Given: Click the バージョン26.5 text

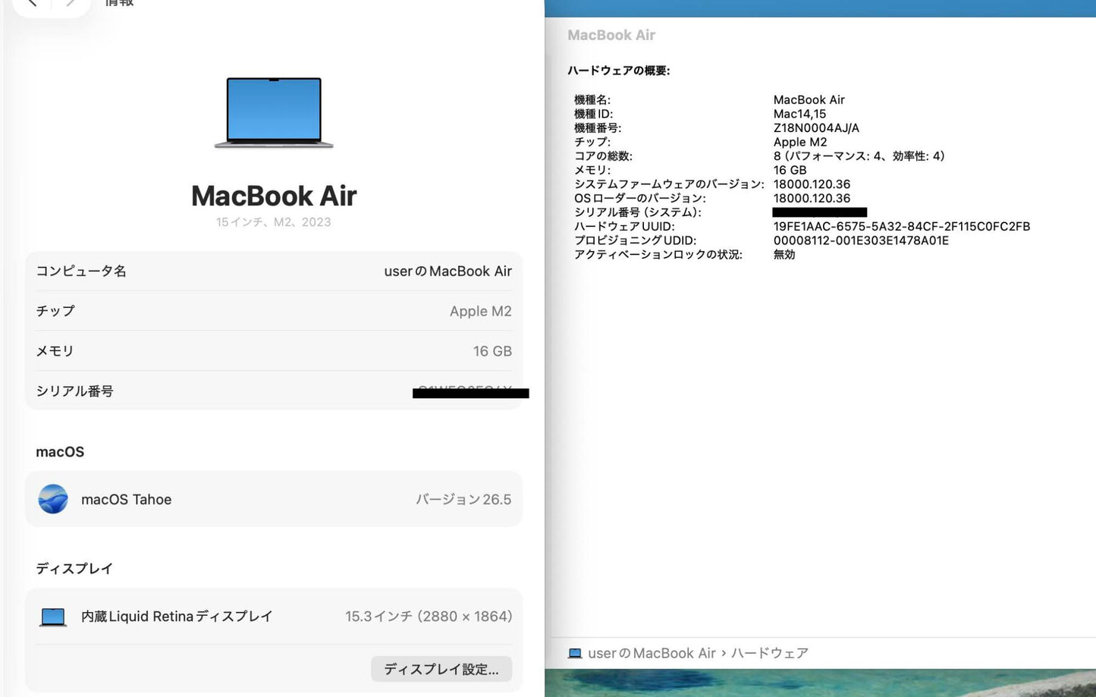Looking at the screenshot, I should pos(463,499).
